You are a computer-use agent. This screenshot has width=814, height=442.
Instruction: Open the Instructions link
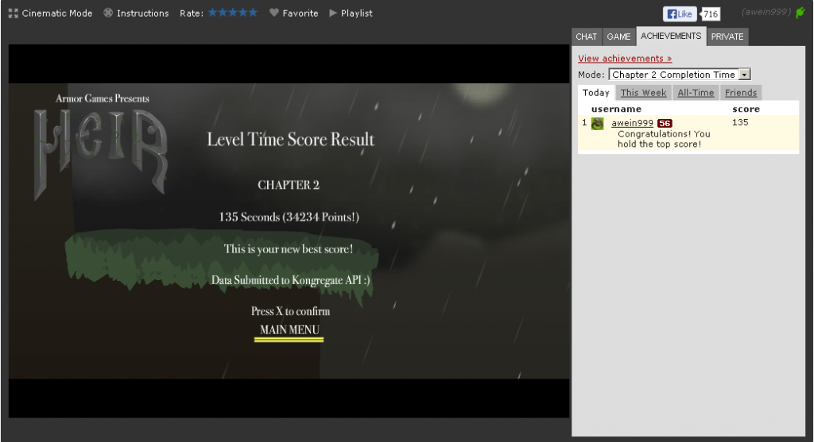click(143, 13)
